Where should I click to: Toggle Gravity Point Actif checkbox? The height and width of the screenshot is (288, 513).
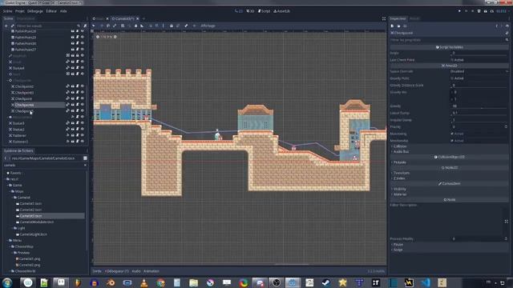452,78
